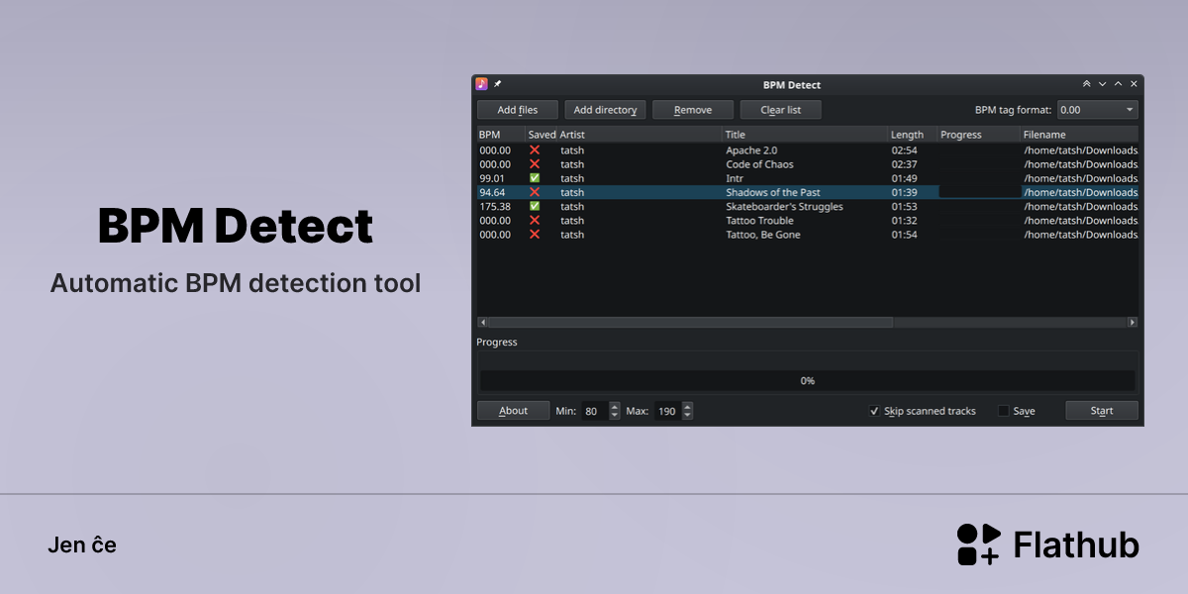Image resolution: width=1188 pixels, height=594 pixels.
Task: Increase the Min BPM stepper value
Action: pos(615,406)
